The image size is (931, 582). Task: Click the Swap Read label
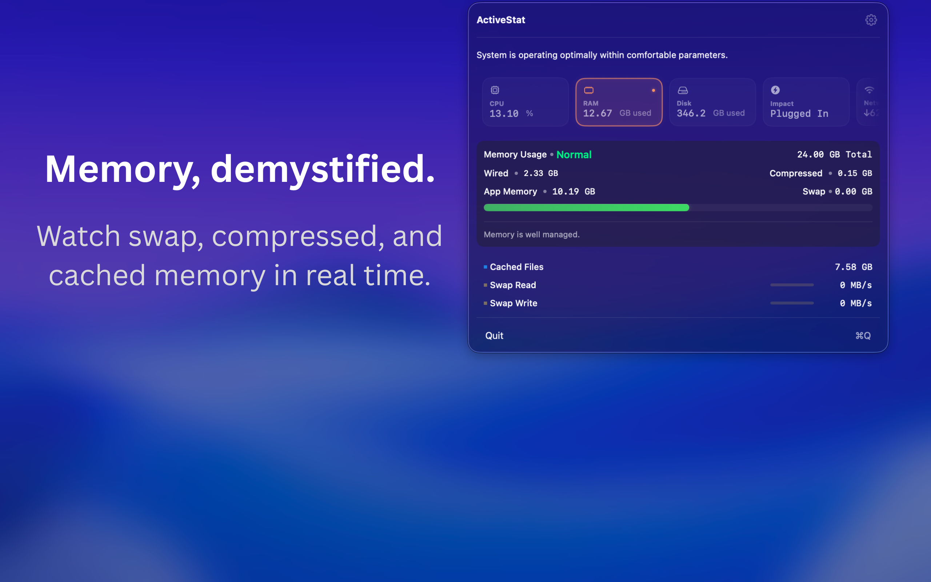[x=512, y=285]
